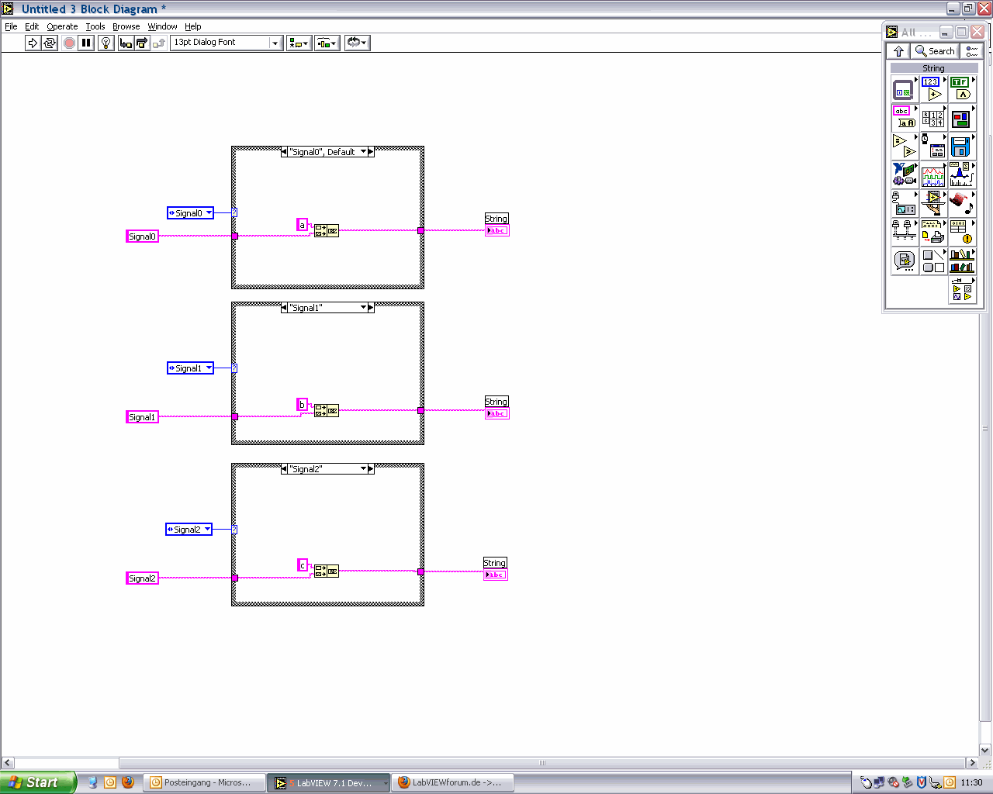Open the Tools menu
The width and height of the screenshot is (993, 794).
tap(95, 26)
